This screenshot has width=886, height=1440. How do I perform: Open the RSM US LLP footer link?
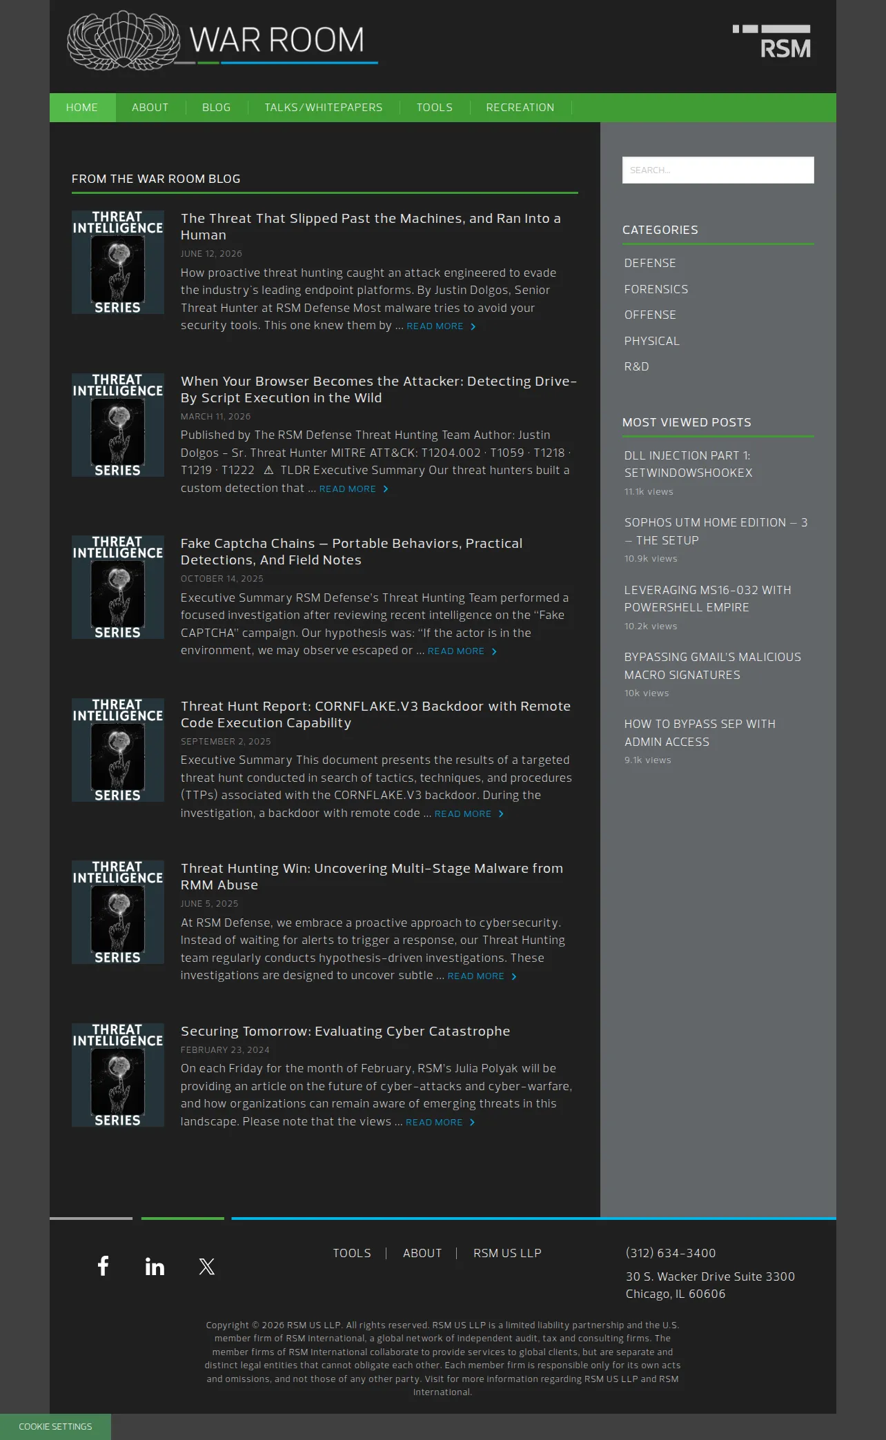(x=507, y=1253)
